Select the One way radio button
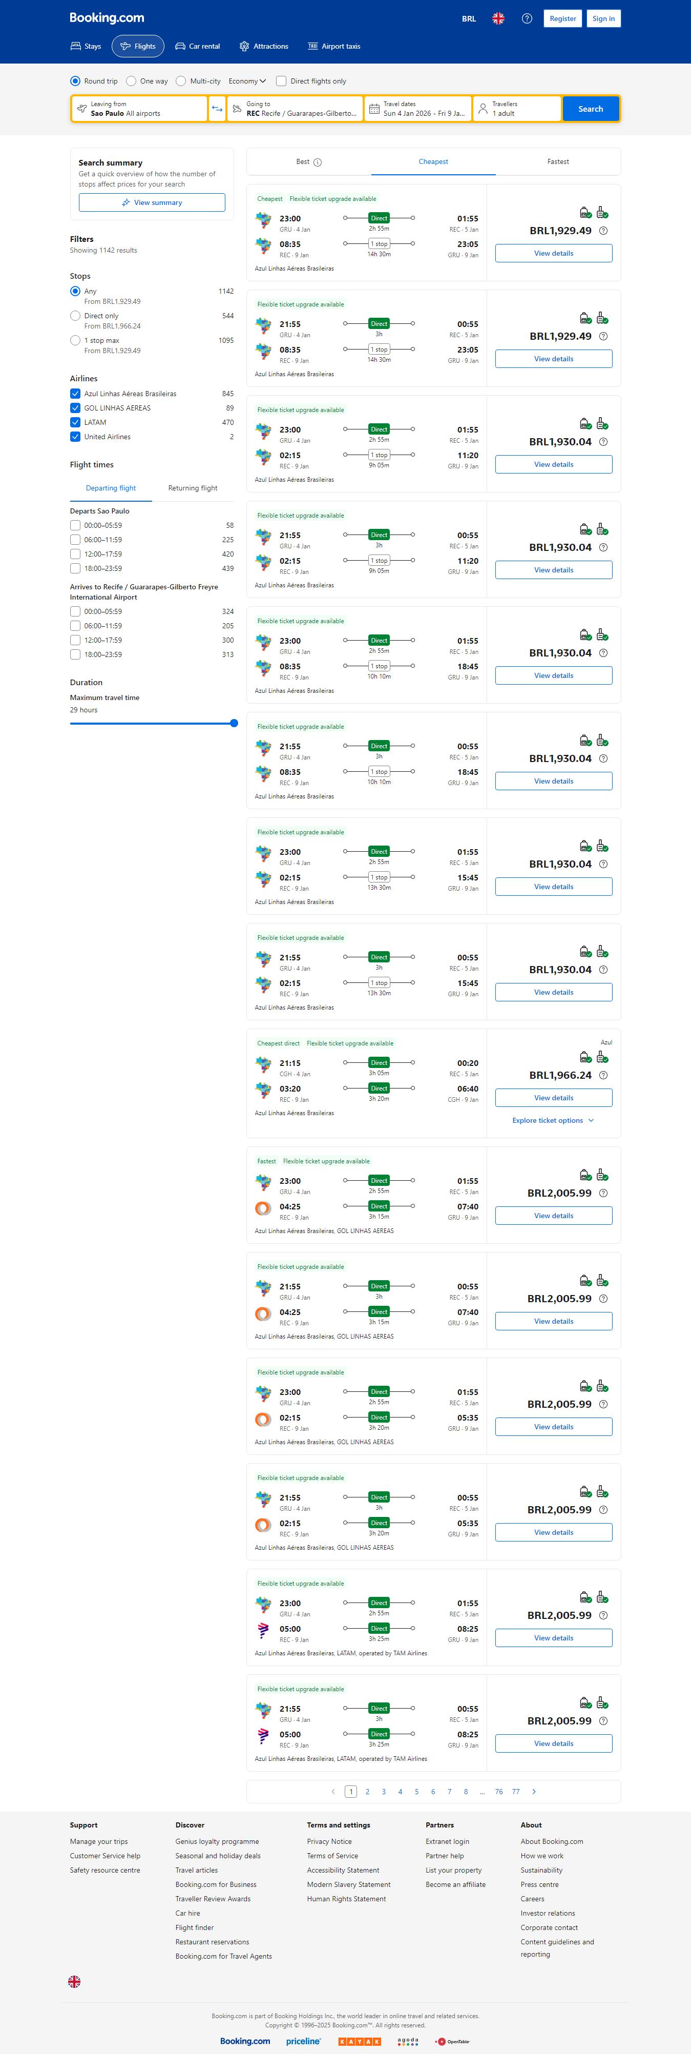The image size is (691, 2054). pos(132,81)
